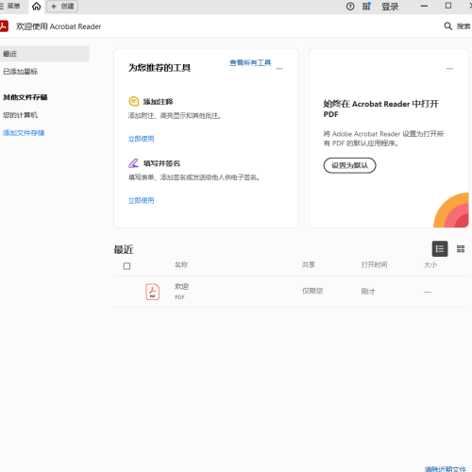The height and width of the screenshot is (472, 472).
Task: Click 登录 to sign in
Action: coord(390,7)
